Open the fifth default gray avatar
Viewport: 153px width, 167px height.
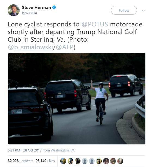click(x=92, y=161)
